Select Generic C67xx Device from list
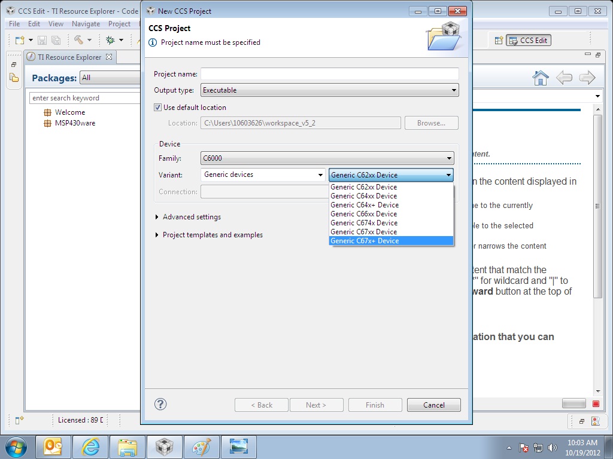The image size is (613, 459). click(x=391, y=232)
